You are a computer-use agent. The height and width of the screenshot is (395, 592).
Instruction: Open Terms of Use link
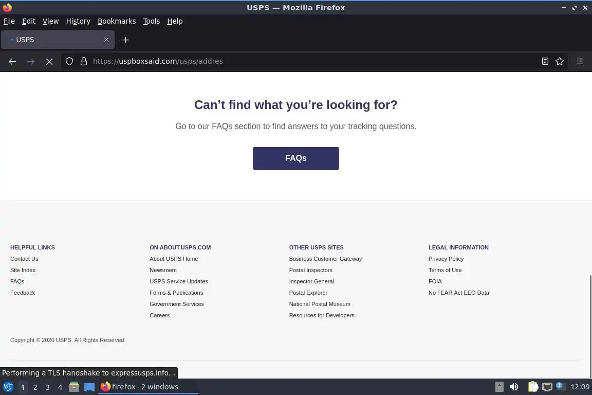point(445,270)
